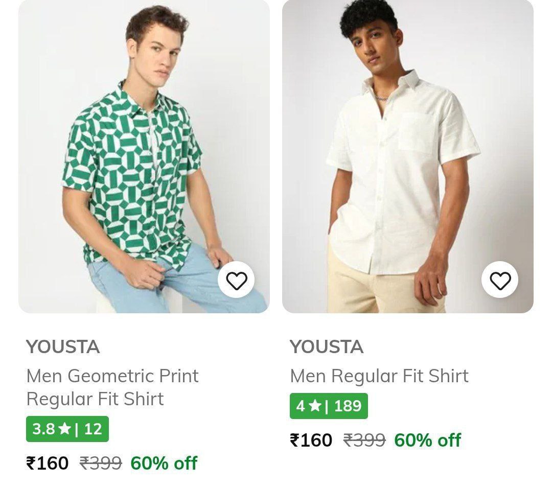Screen dimensions: 552x487
Task: Tap the rating number 4 on white shirt
Action: click(301, 406)
